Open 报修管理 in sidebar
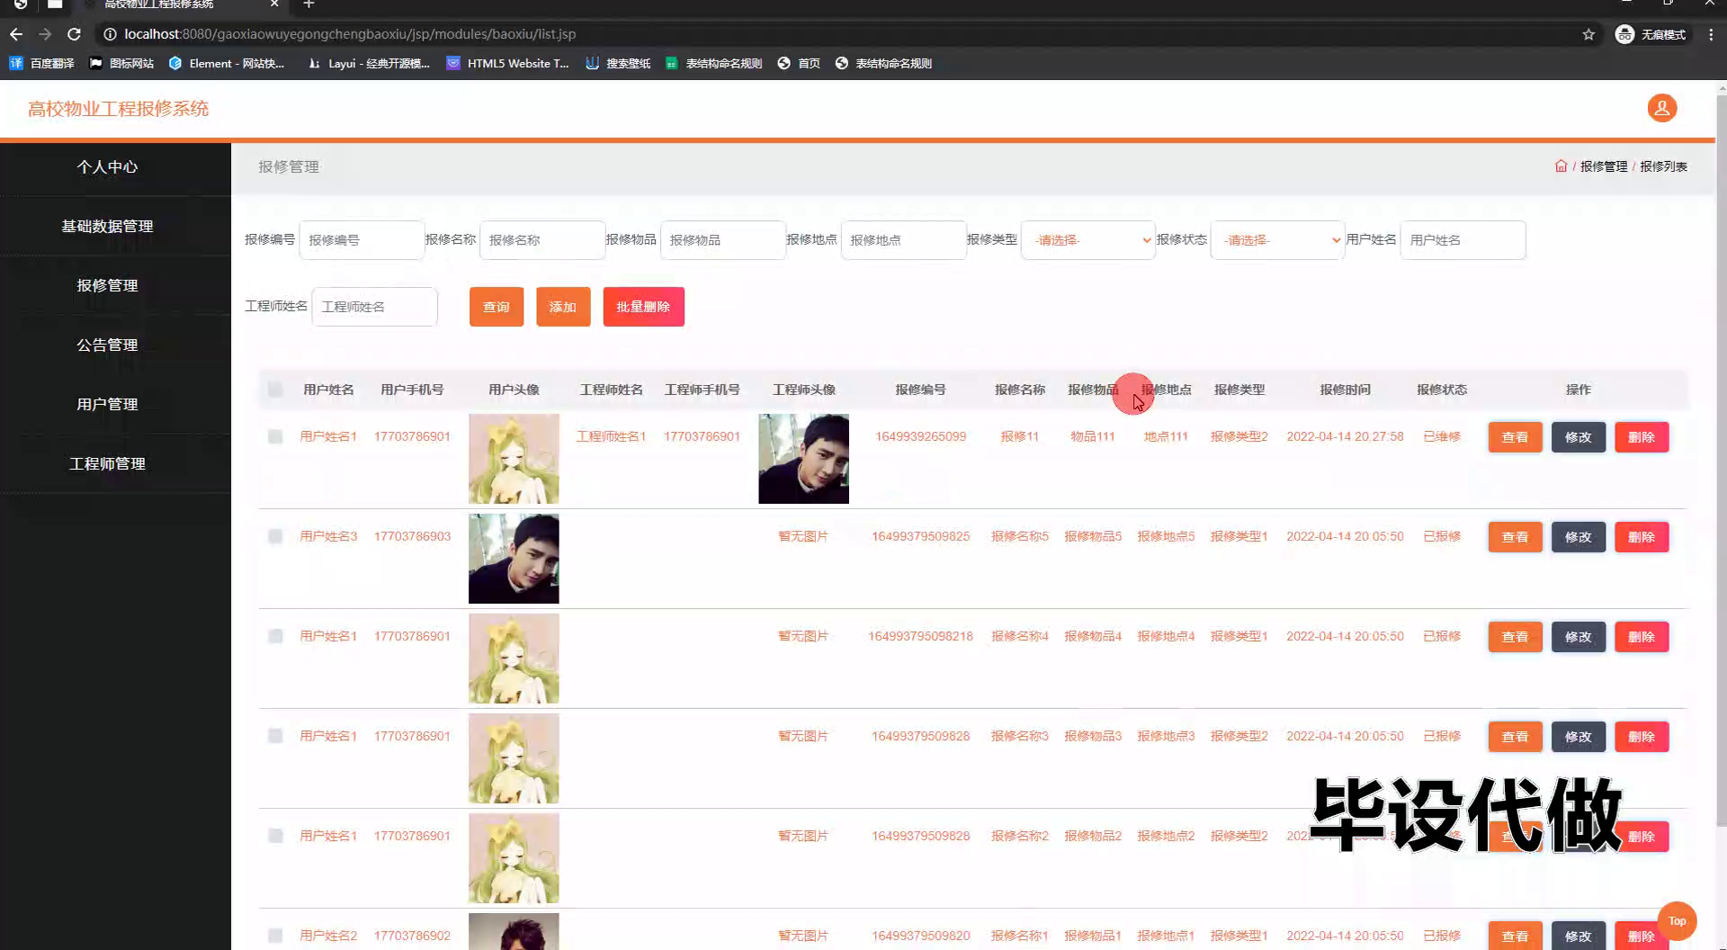The height and width of the screenshot is (950, 1727). (x=107, y=286)
